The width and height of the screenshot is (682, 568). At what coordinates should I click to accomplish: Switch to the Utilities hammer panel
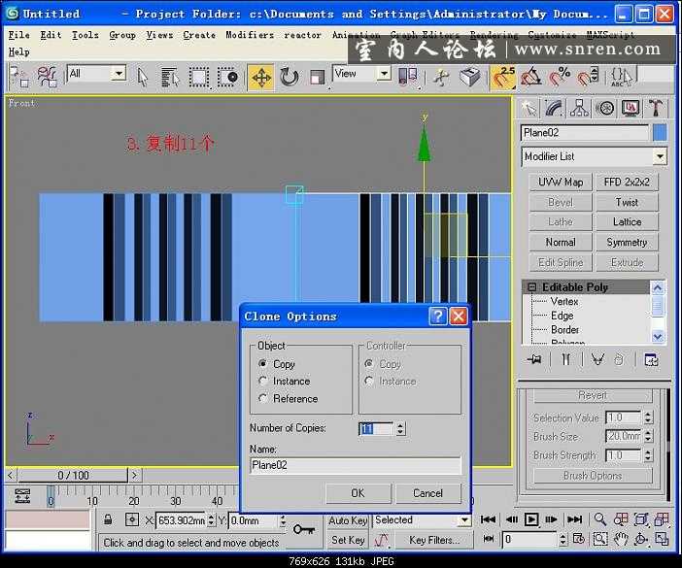click(657, 108)
